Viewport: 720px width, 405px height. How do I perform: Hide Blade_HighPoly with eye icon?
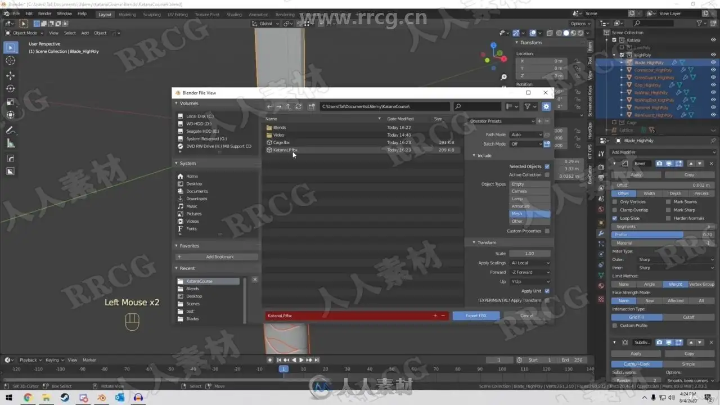[713, 62]
